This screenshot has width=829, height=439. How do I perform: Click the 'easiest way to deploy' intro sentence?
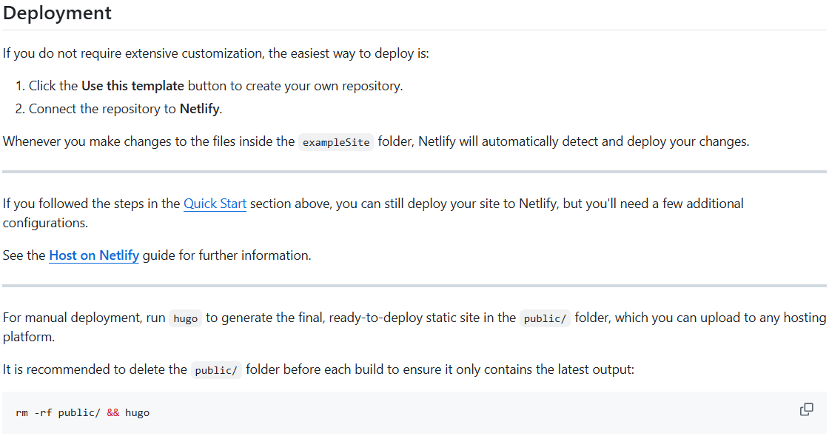215,53
